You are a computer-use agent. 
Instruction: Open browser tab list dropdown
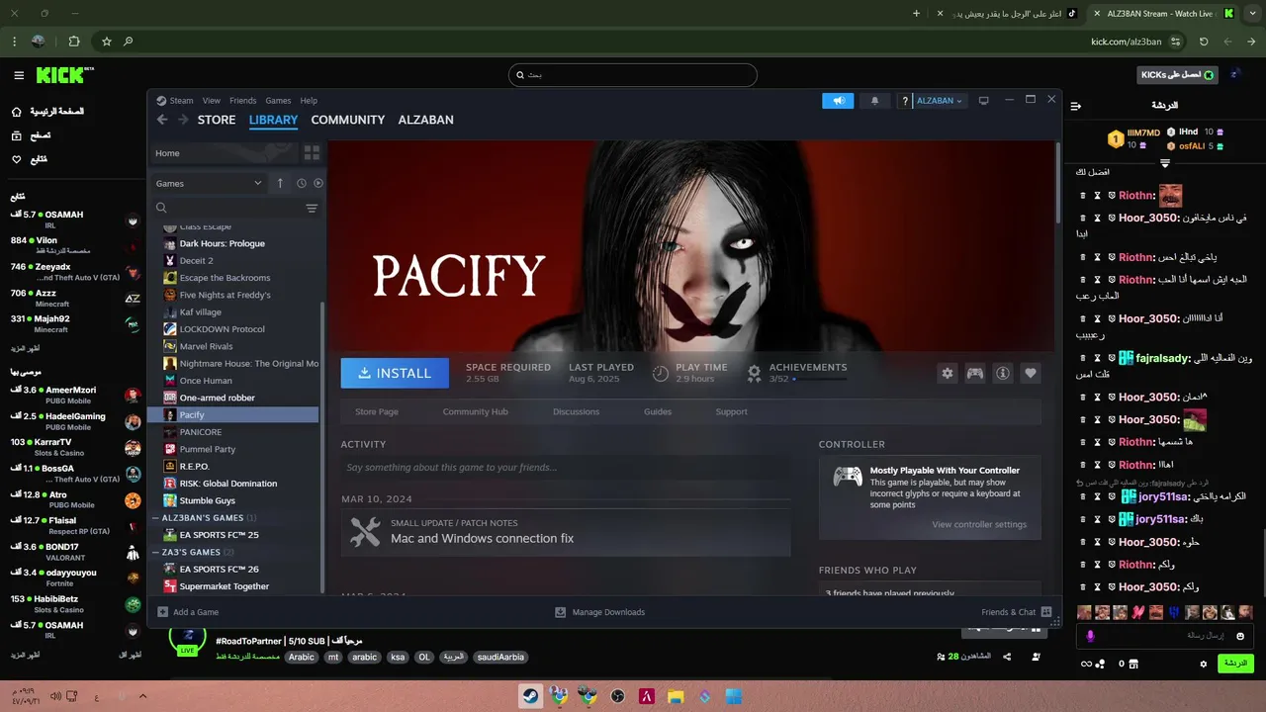coord(1252,13)
